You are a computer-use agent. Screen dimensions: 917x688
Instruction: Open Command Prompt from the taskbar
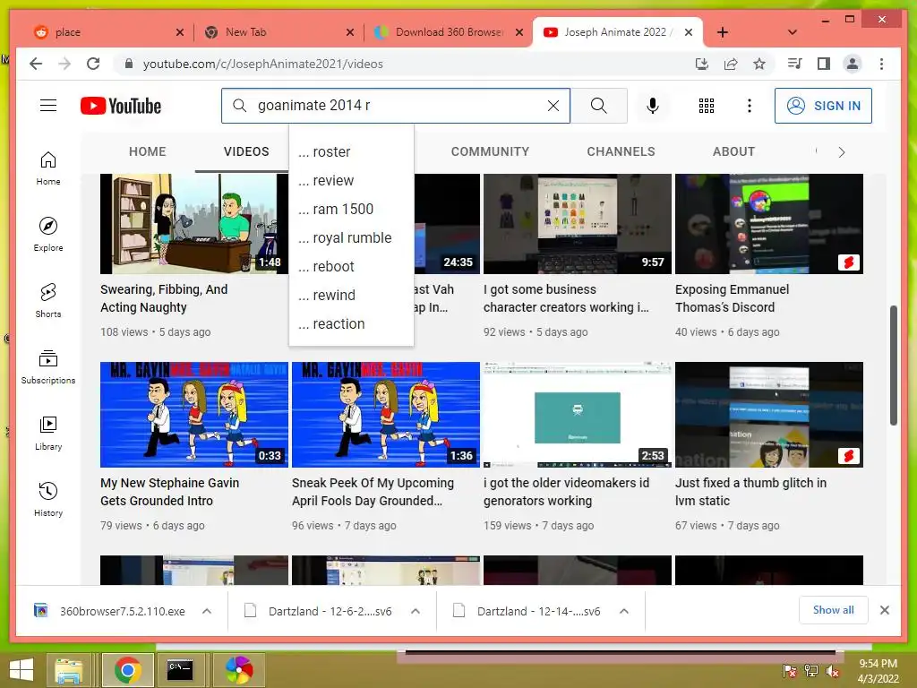(x=179, y=670)
